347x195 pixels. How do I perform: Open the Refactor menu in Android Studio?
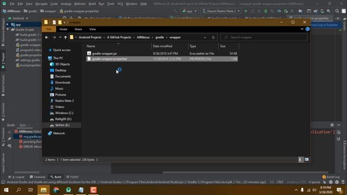point(80,4)
